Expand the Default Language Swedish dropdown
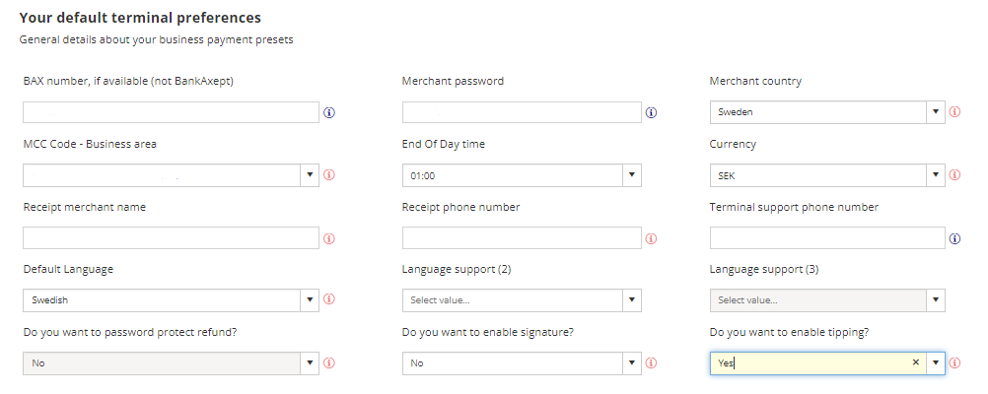This screenshot has width=988, height=394. 310,300
